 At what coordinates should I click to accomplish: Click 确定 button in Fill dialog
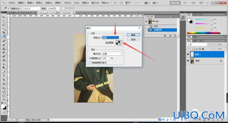point(133,35)
